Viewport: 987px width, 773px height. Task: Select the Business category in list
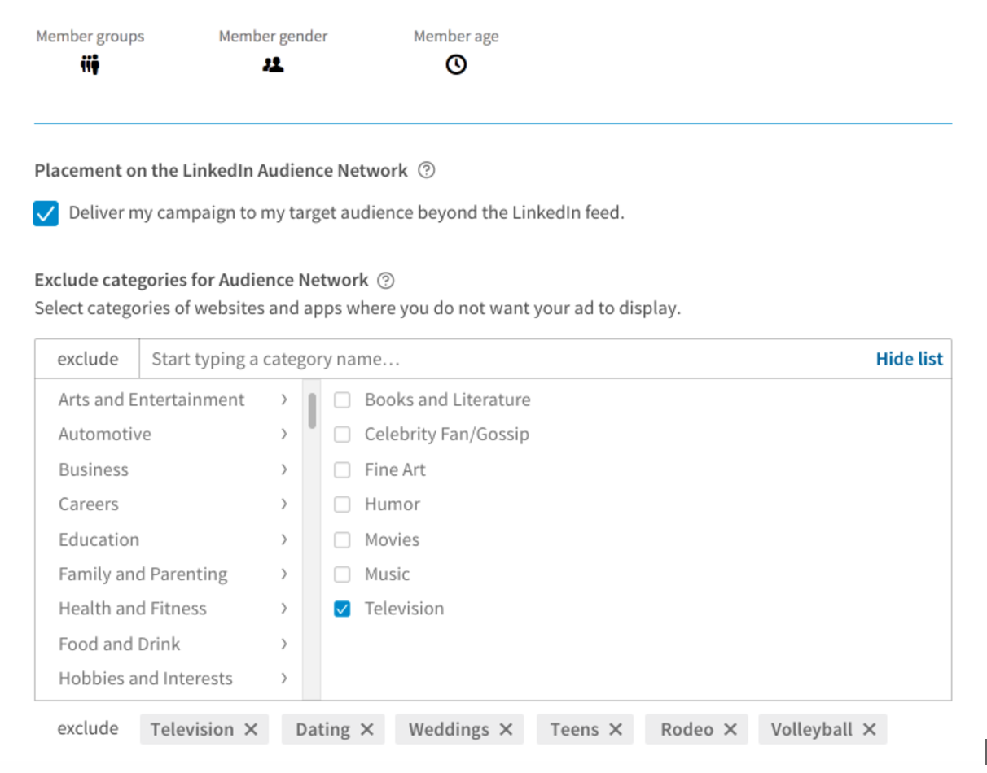point(94,469)
